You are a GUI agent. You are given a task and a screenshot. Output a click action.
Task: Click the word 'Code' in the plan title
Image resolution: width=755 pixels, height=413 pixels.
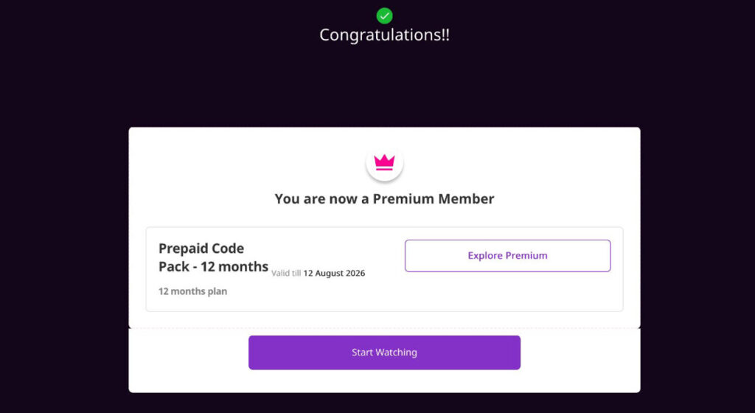coord(229,249)
